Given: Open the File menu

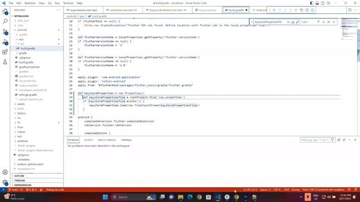Looking at the screenshot, I should pos(11,3).
